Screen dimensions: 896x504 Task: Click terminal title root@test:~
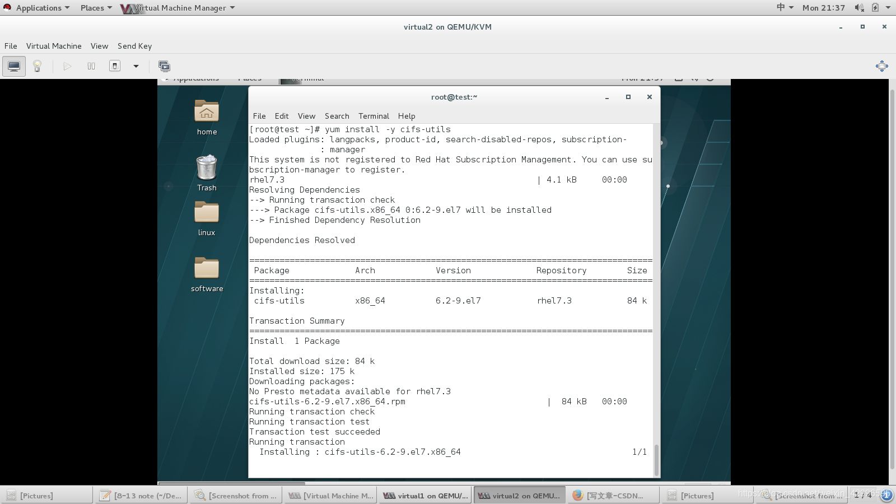[x=454, y=97]
